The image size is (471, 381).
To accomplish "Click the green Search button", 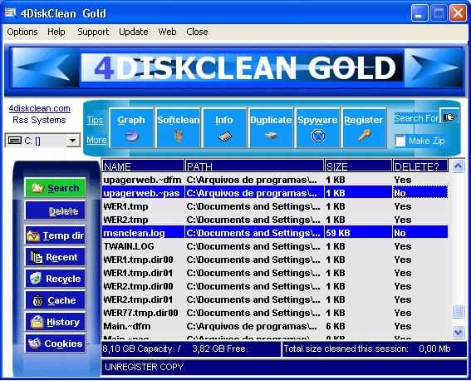I will click(56, 188).
